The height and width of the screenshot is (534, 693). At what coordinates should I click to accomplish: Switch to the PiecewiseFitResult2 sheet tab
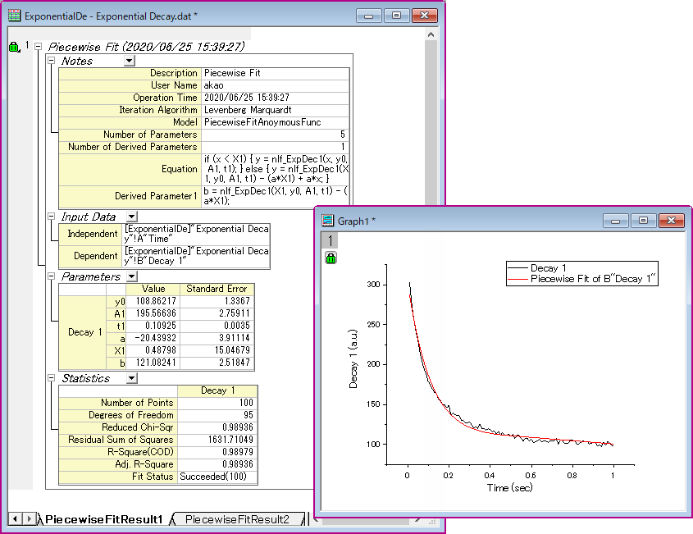[x=236, y=519]
